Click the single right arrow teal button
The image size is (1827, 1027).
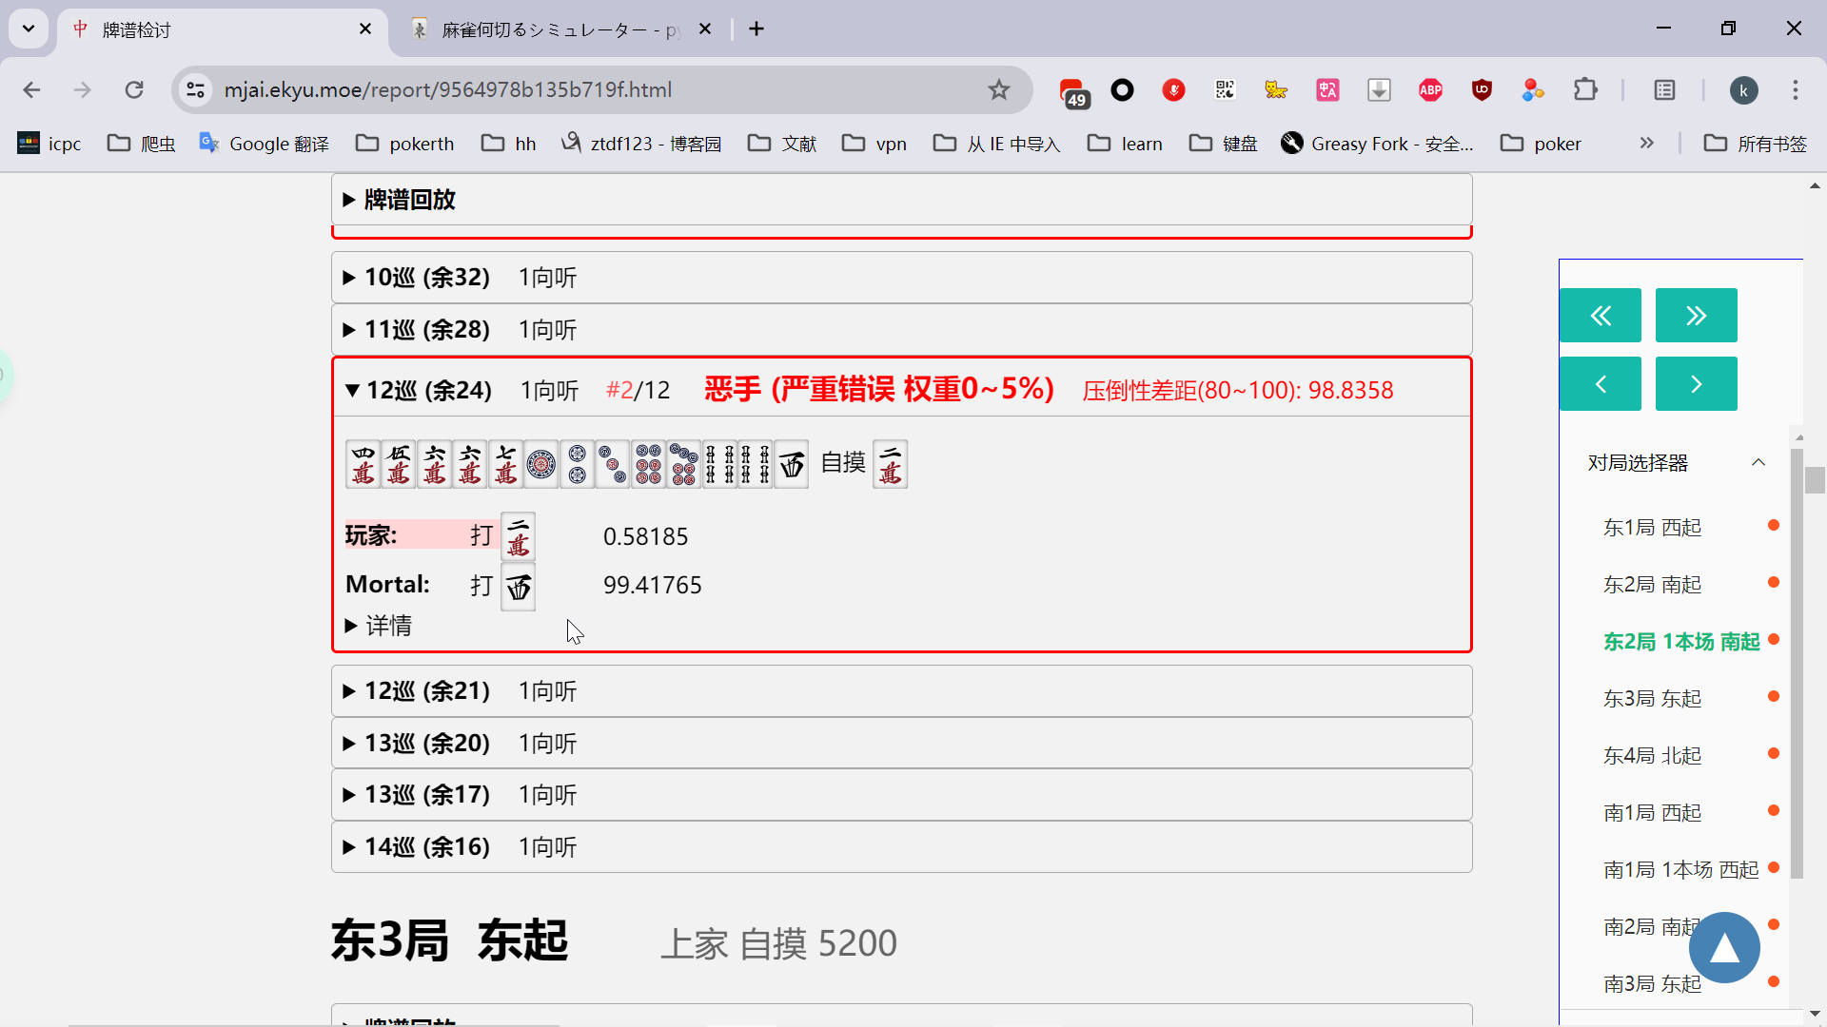click(x=1696, y=384)
